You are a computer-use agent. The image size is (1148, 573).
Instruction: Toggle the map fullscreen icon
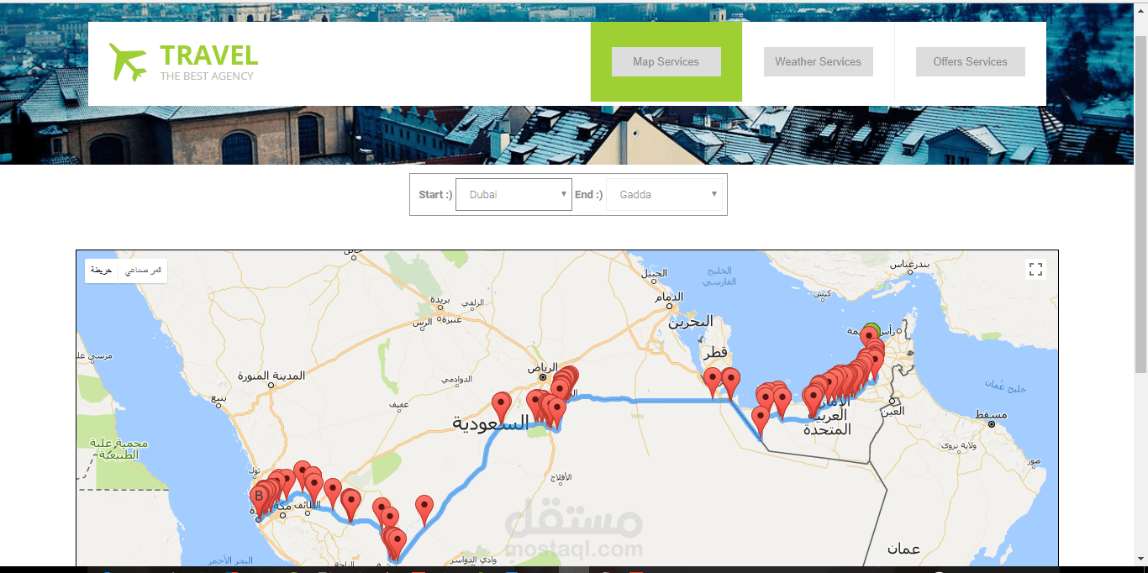click(1035, 270)
